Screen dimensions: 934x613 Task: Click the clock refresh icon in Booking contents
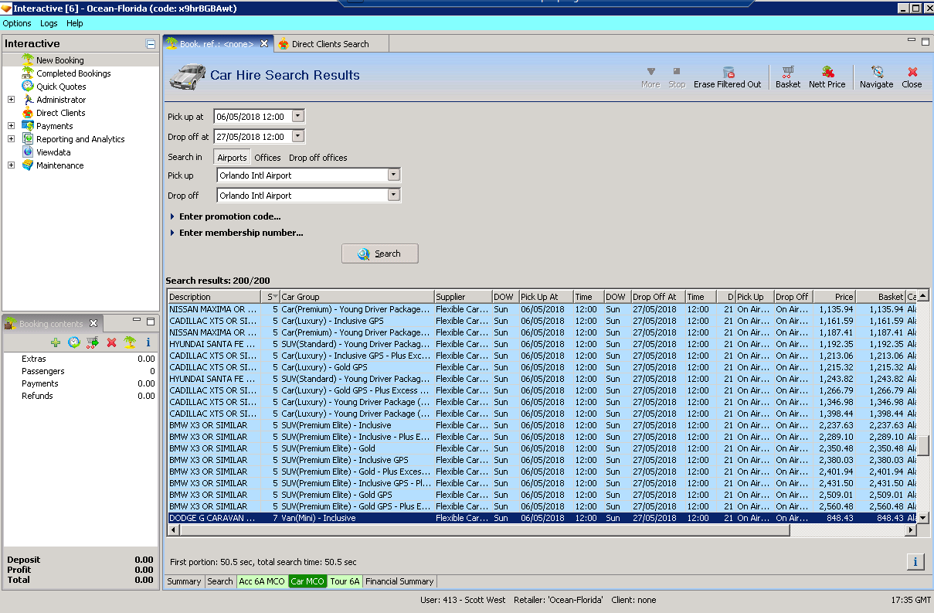pyautogui.click(x=74, y=342)
